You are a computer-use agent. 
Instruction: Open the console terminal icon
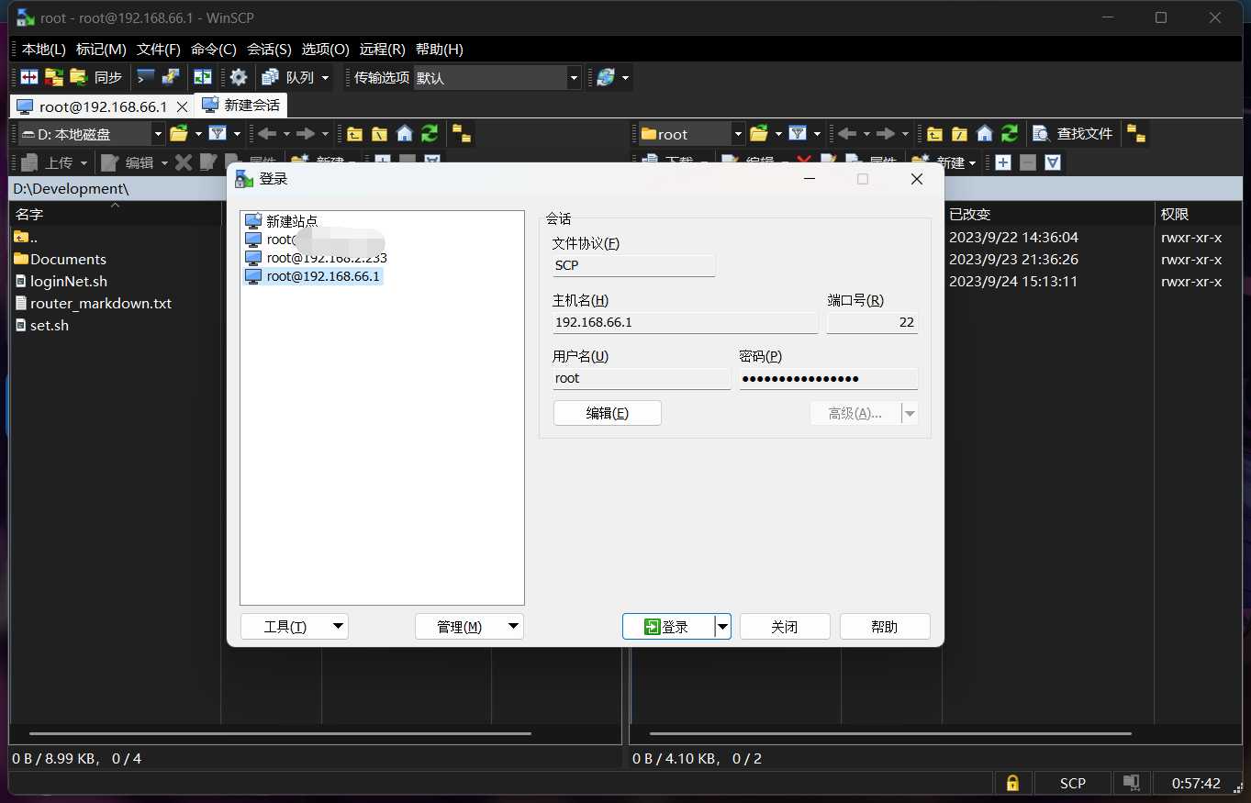[x=146, y=77]
